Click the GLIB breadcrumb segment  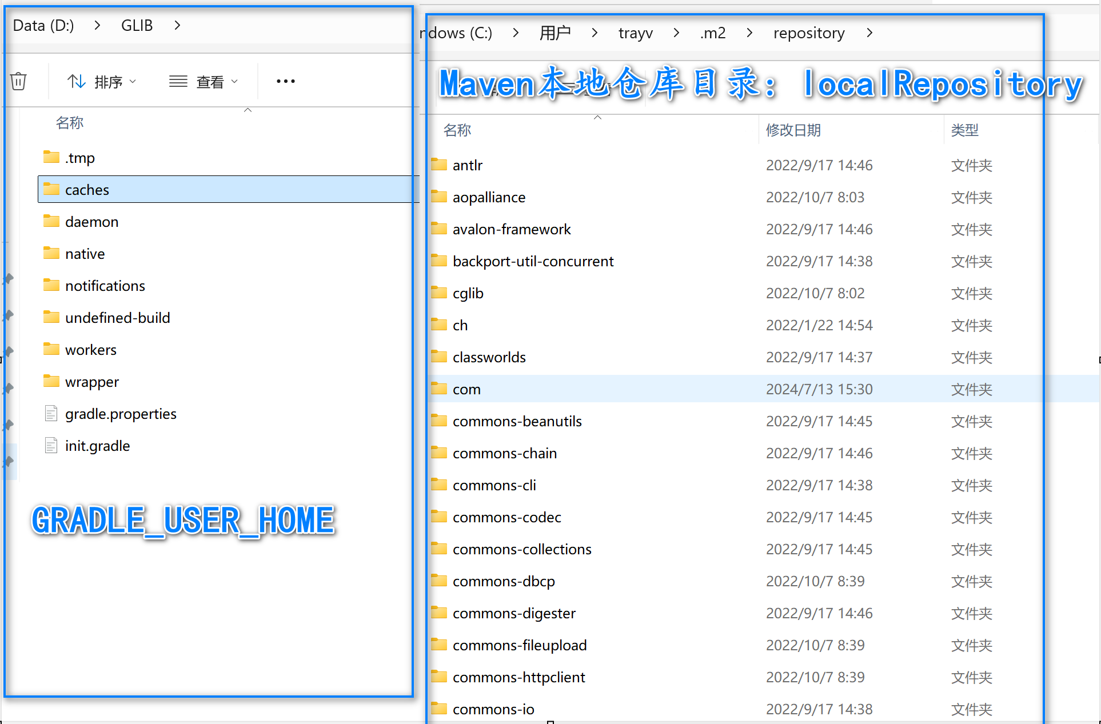(137, 26)
